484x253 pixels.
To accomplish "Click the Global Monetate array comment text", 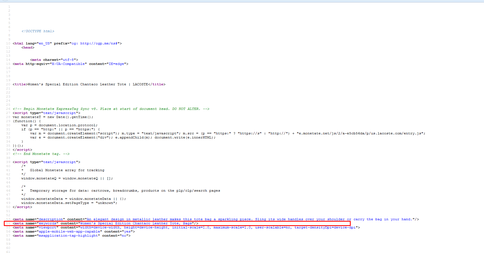I will 67,170.
